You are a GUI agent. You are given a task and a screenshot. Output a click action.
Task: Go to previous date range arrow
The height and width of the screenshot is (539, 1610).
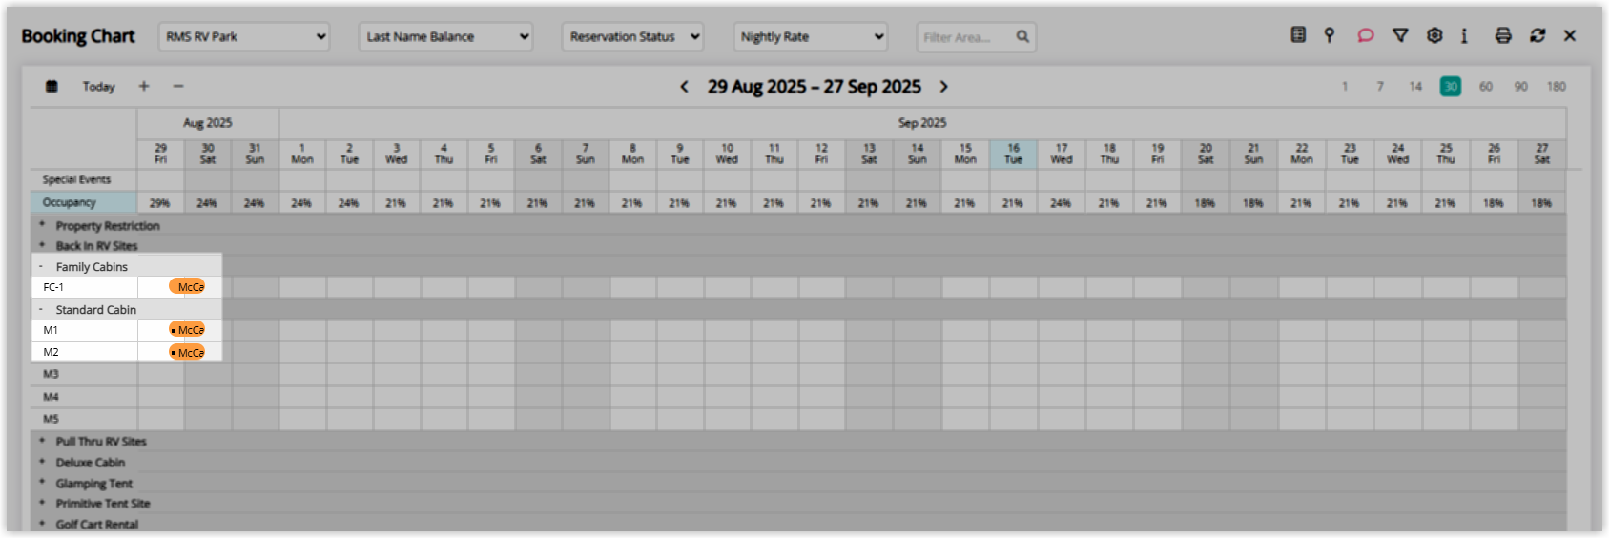684,87
